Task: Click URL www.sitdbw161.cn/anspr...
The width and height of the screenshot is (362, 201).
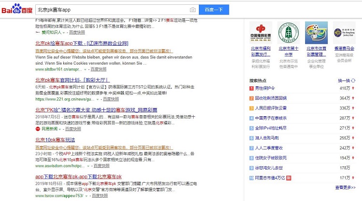Action: (58, 69)
